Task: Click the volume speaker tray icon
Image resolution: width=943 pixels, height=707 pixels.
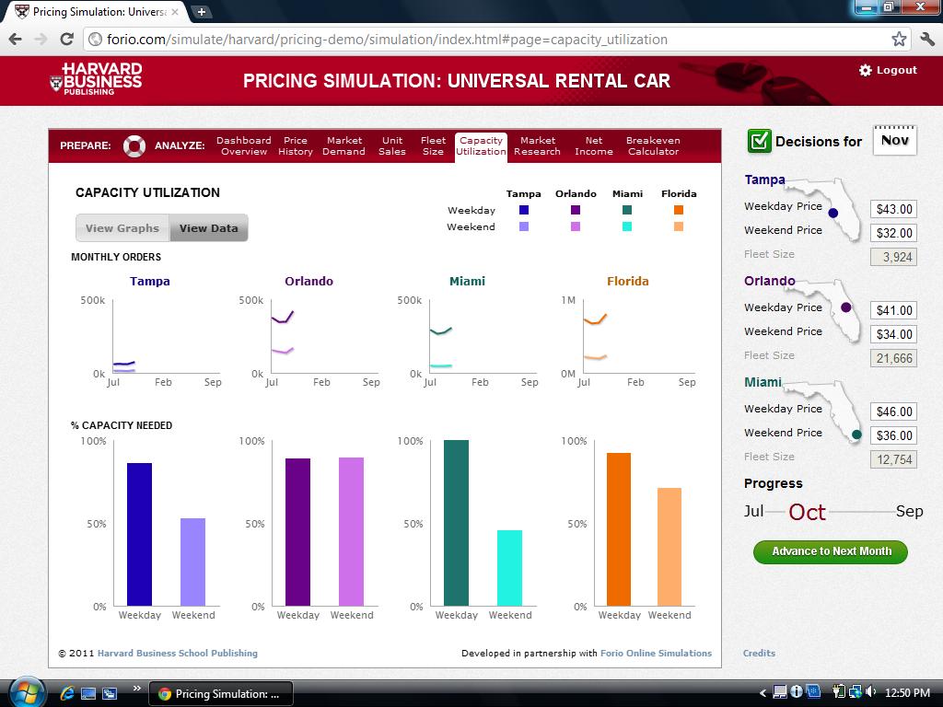Action: coord(871,692)
